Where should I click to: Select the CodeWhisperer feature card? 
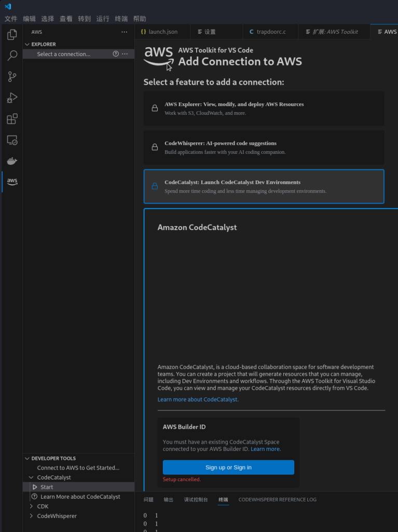pyautogui.click(x=264, y=147)
